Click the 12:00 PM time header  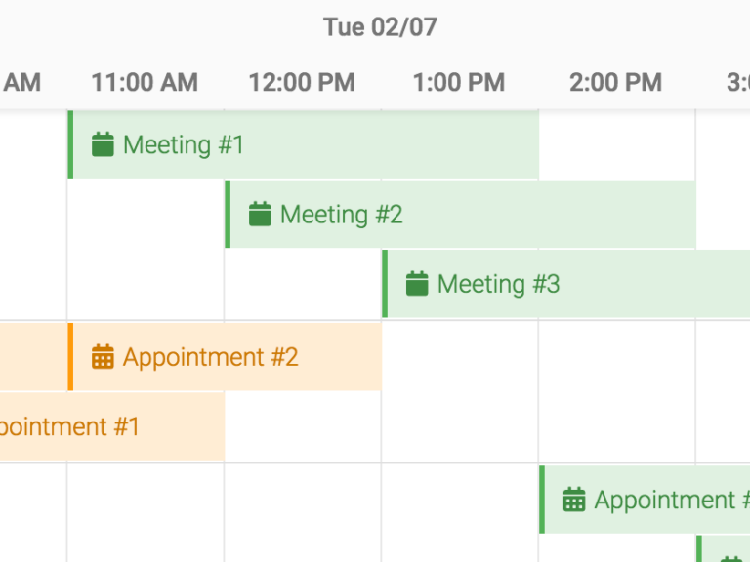pos(302,82)
